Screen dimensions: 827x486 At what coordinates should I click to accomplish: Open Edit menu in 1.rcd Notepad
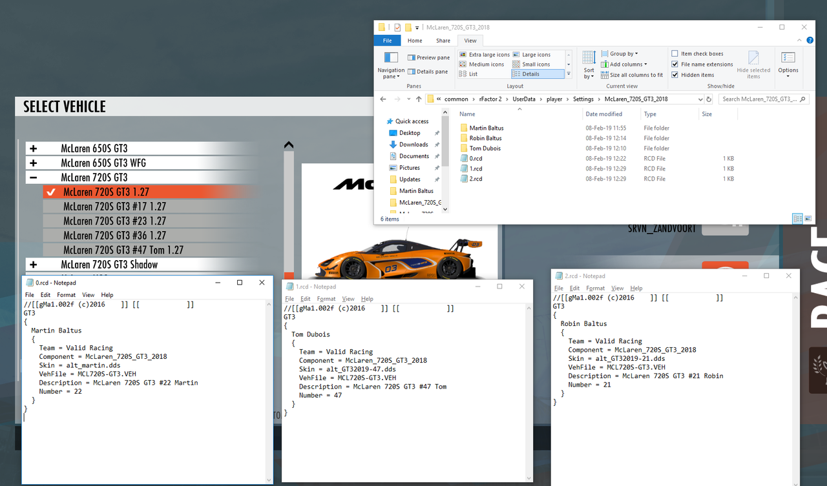305,299
